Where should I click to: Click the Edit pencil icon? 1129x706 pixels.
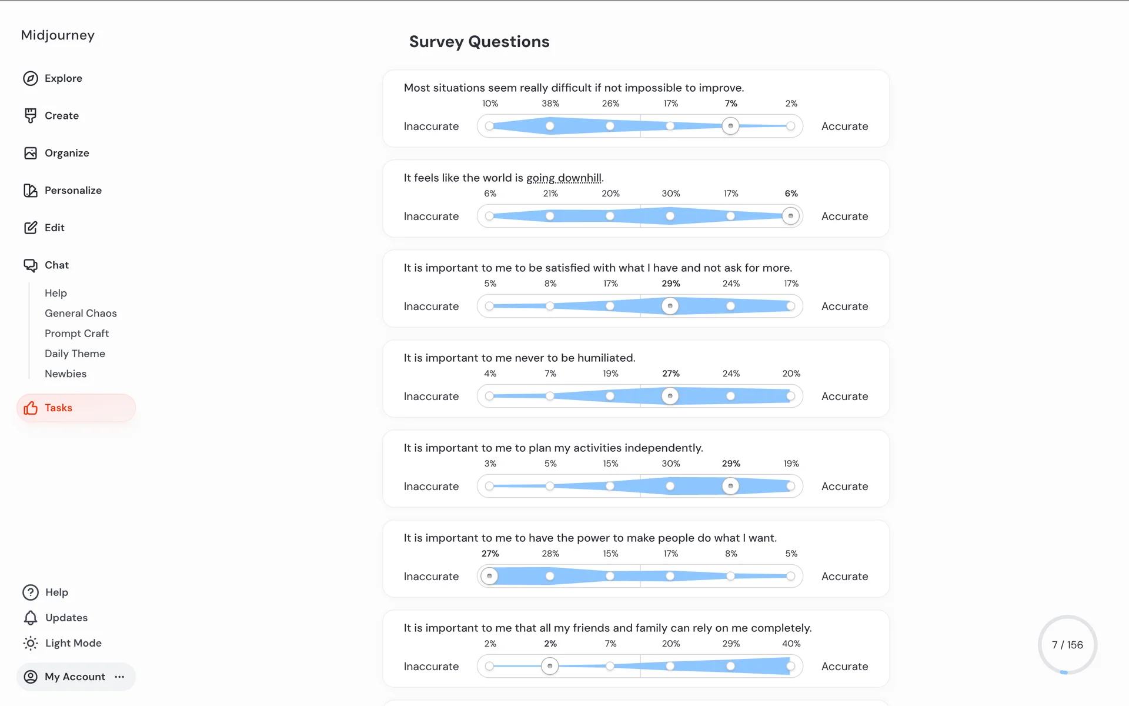[31, 228]
